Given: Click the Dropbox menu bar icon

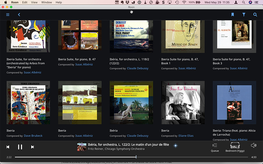Looking at the screenshot, I should click(127, 2).
